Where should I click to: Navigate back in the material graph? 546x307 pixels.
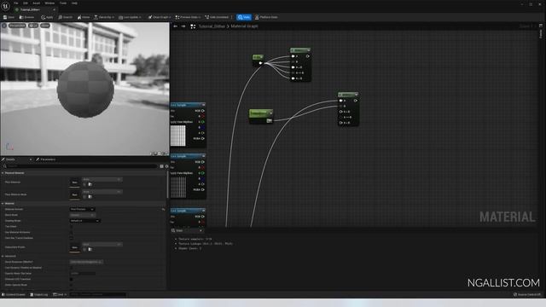176,26
